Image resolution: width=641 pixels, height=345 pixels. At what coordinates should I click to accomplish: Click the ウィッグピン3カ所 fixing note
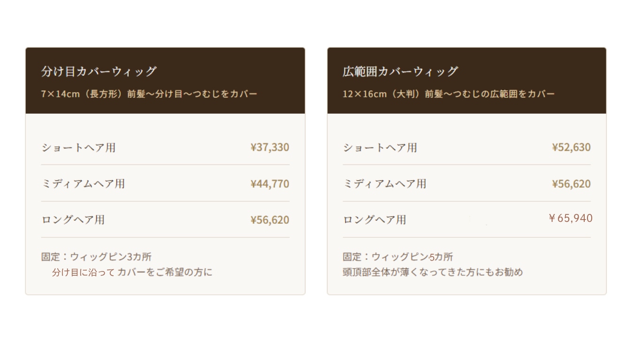[x=96, y=257]
